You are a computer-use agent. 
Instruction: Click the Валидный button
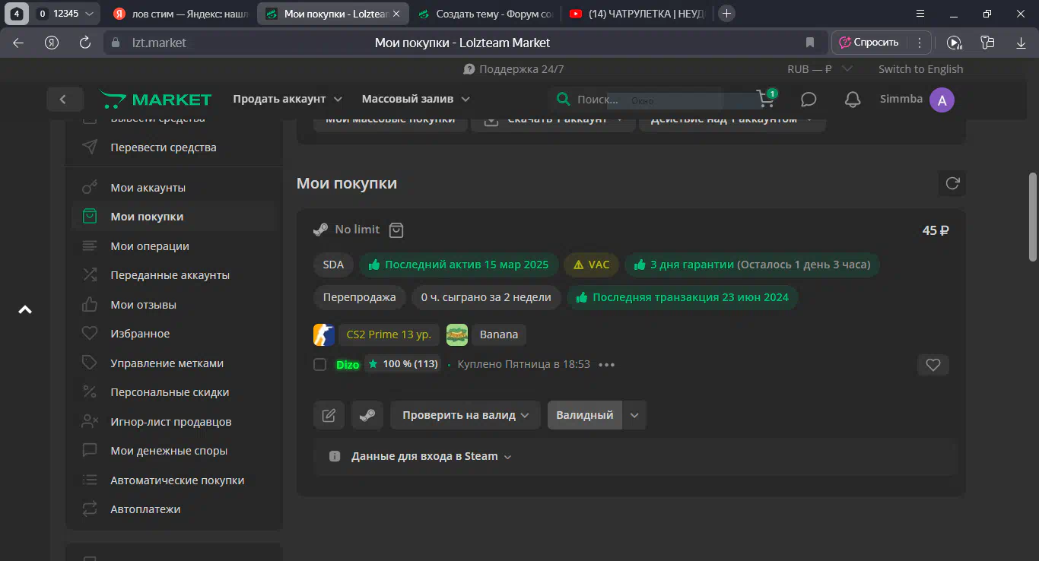(x=585, y=415)
